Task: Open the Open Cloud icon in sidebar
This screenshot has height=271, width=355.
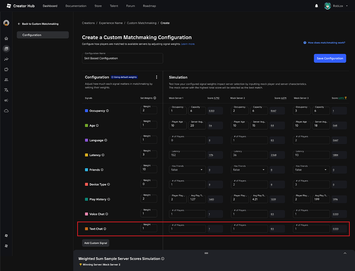Action: [6, 111]
